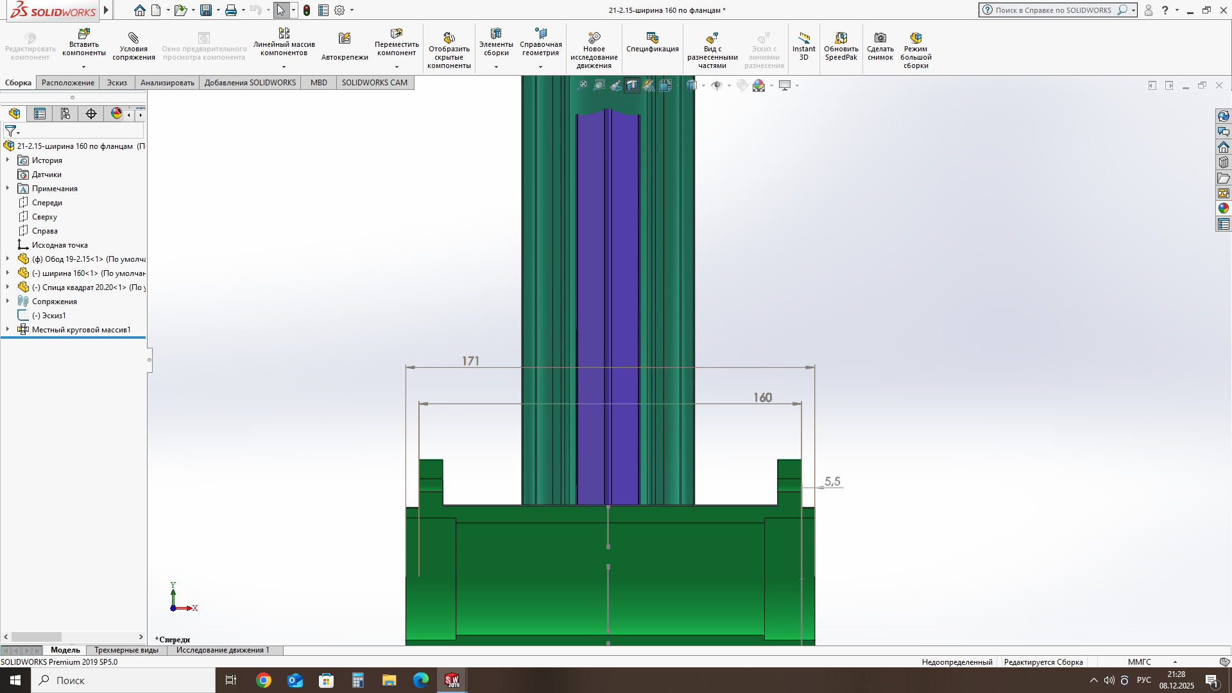Screen dimensions: 1232x693
Task: Open DisplayManager color ball tab
Action: [116, 114]
